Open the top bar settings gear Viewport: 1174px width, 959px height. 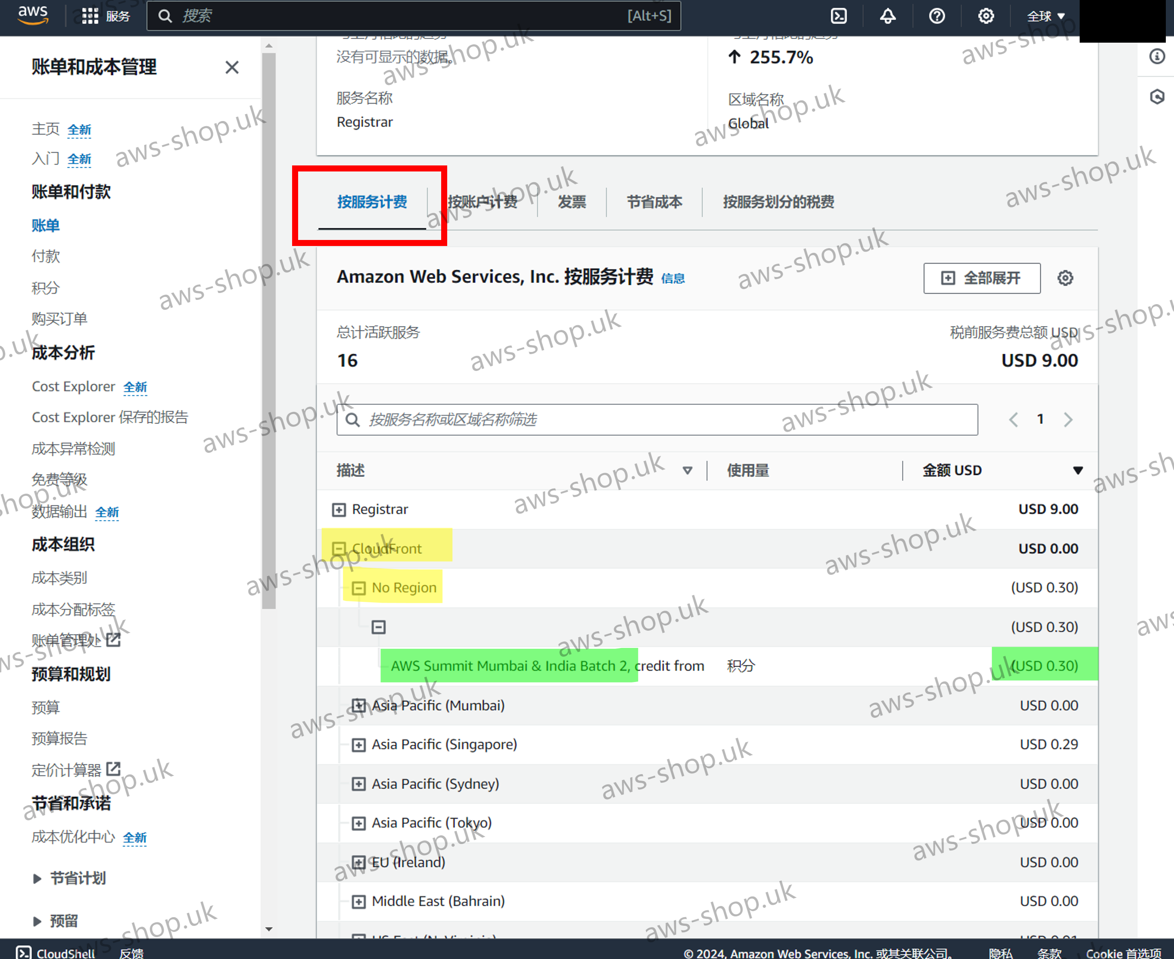[x=986, y=16]
